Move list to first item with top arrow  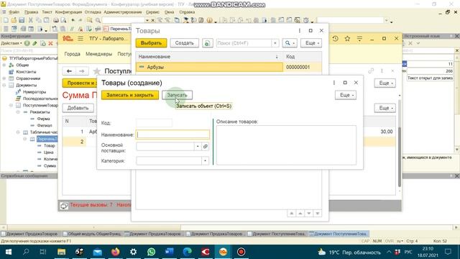point(292,214)
